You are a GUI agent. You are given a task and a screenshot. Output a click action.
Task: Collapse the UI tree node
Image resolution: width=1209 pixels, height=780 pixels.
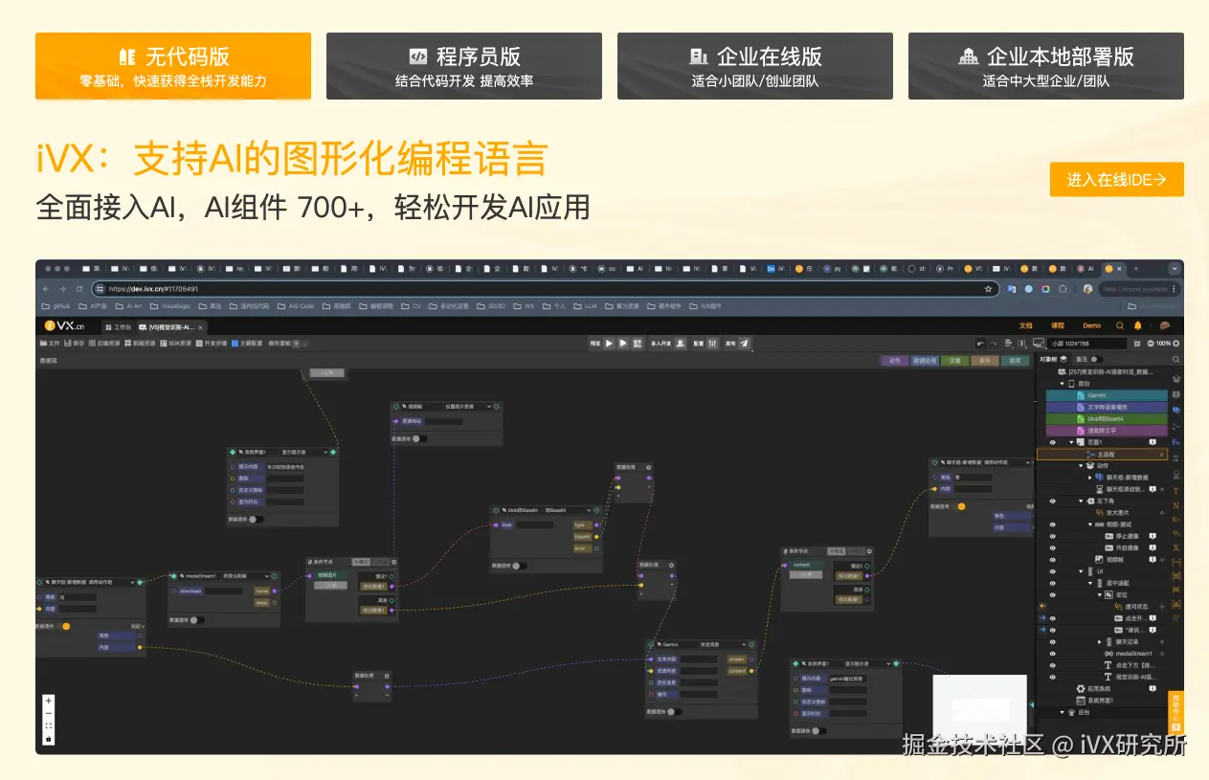1081,571
